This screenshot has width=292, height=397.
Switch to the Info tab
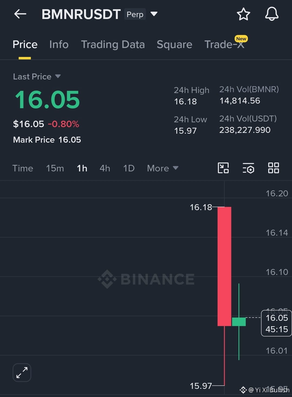(59, 44)
